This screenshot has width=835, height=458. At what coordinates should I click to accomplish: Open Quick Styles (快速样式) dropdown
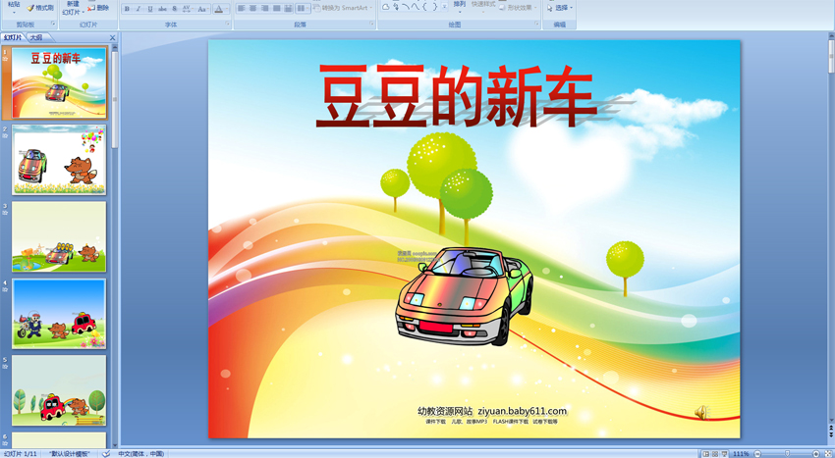pyautogui.click(x=483, y=7)
